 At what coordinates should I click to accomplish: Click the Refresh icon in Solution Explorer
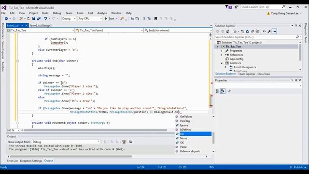click(x=247, y=31)
